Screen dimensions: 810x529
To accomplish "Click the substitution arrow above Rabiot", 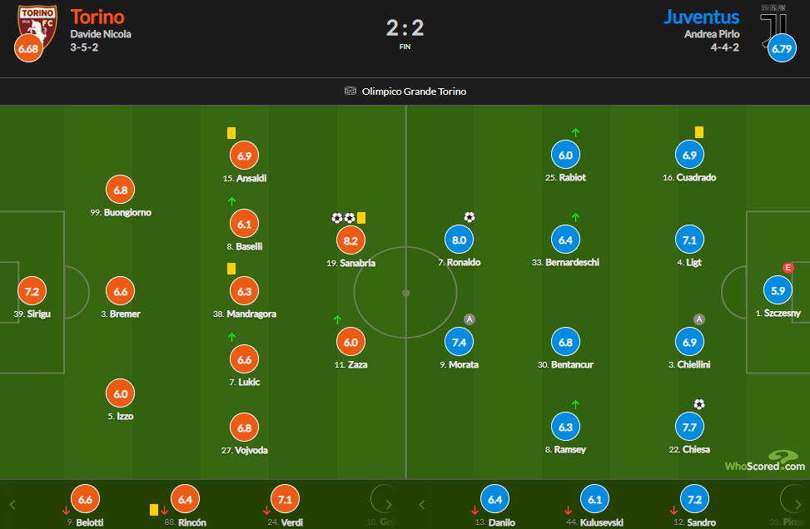I will 575,132.
